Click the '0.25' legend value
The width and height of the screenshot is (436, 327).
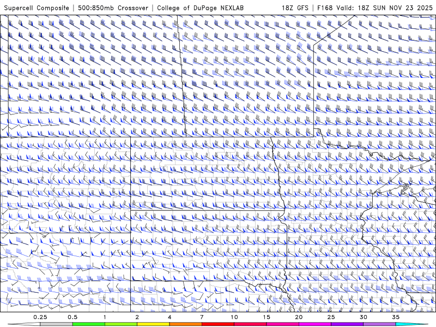coord(40,317)
